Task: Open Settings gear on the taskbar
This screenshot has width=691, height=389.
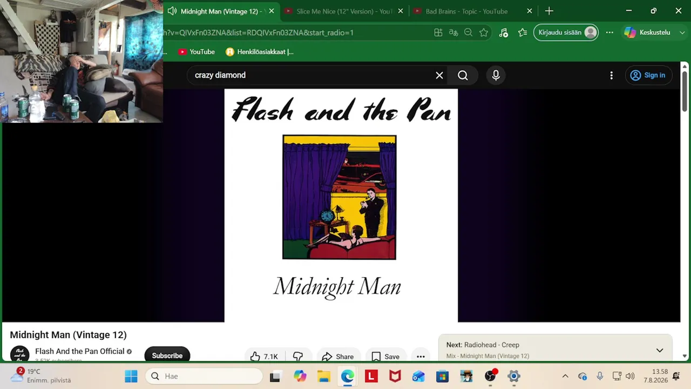Action: coord(514,376)
